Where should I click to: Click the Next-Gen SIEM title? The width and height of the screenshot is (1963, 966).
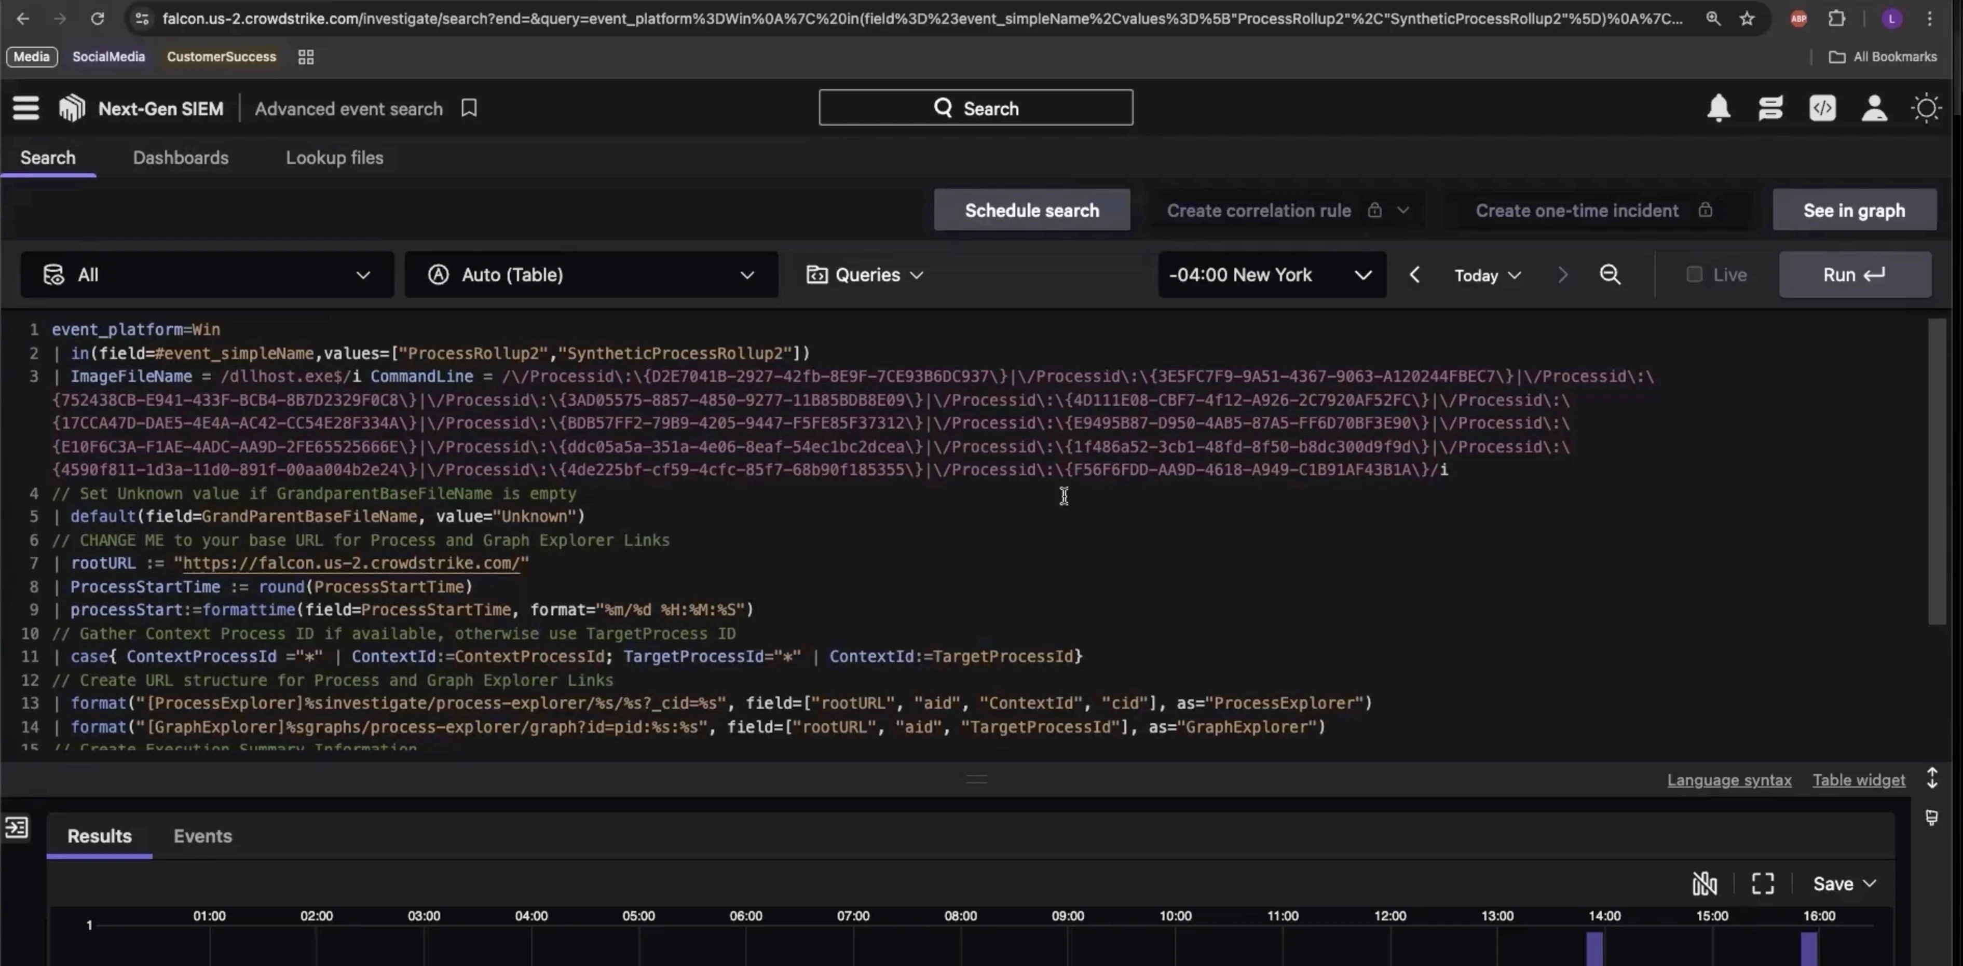click(161, 109)
